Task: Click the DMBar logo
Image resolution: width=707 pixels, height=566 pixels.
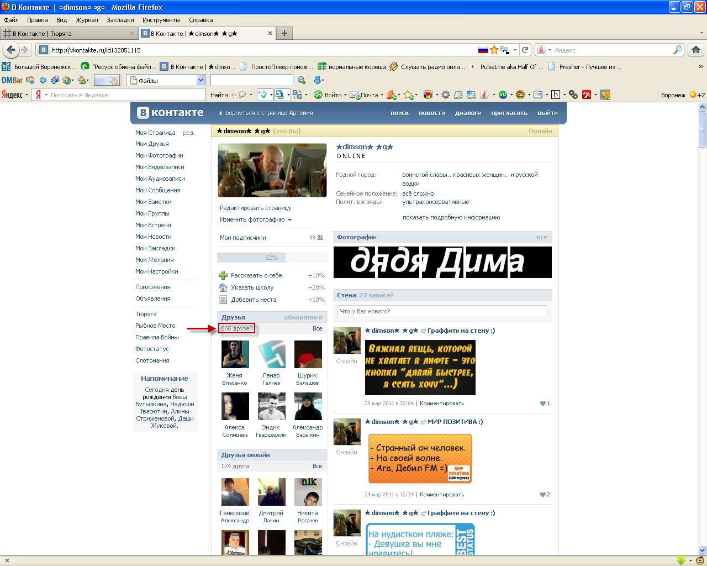Action: click(12, 80)
